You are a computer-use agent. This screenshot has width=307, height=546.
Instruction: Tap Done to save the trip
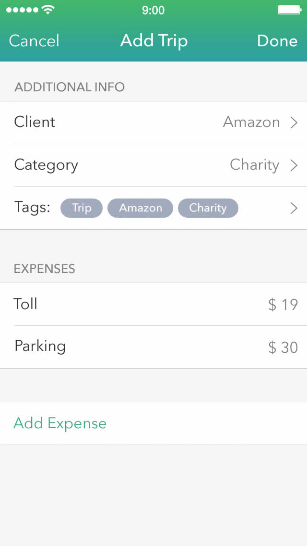(x=277, y=41)
